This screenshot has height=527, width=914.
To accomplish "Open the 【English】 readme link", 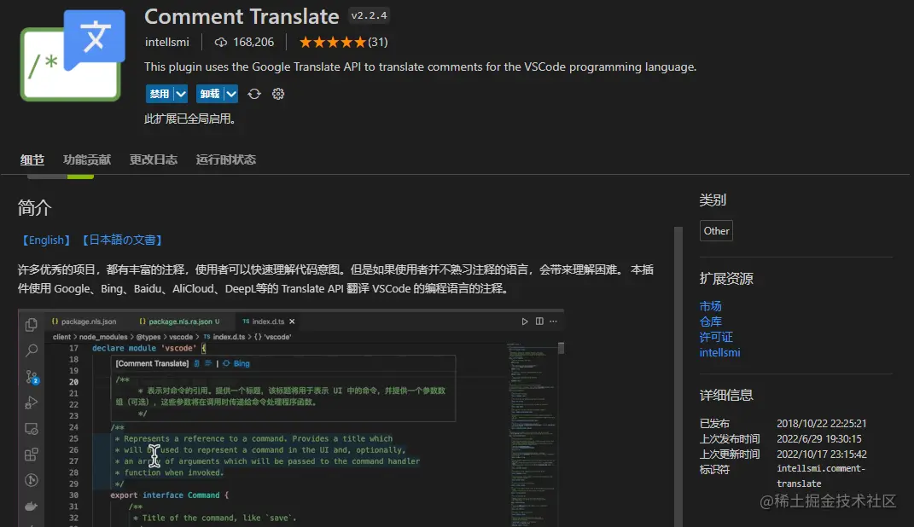I will (x=46, y=240).
